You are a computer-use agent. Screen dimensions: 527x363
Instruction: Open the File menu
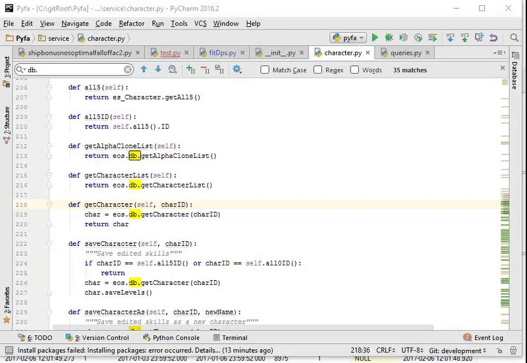click(x=9, y=24)
